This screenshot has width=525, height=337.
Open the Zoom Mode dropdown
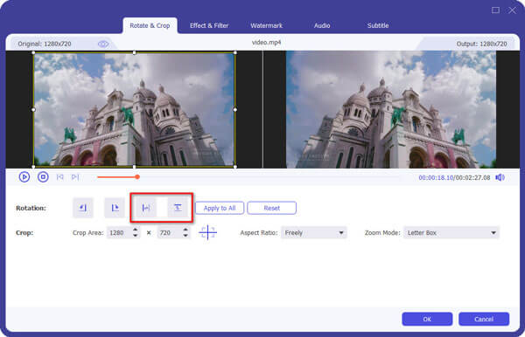(x=451, y=233)
